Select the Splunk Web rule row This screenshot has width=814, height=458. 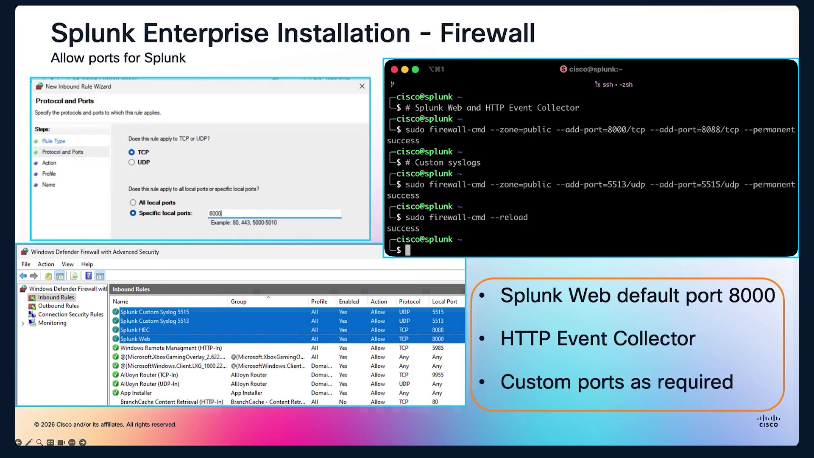point(287,339)
